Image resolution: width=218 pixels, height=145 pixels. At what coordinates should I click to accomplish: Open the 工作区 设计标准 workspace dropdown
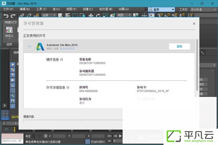point(203,10)
